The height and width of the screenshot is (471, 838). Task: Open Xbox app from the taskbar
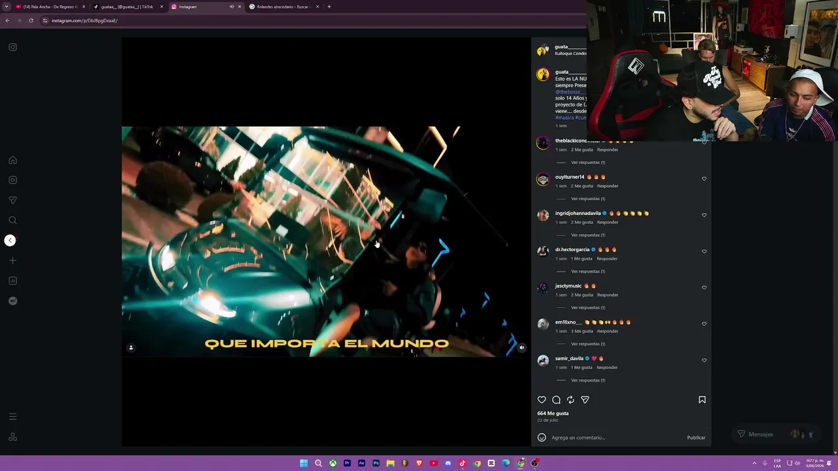333,463
